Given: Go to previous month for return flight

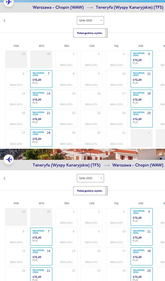Looking at the screenshot, I should [4, 178].
